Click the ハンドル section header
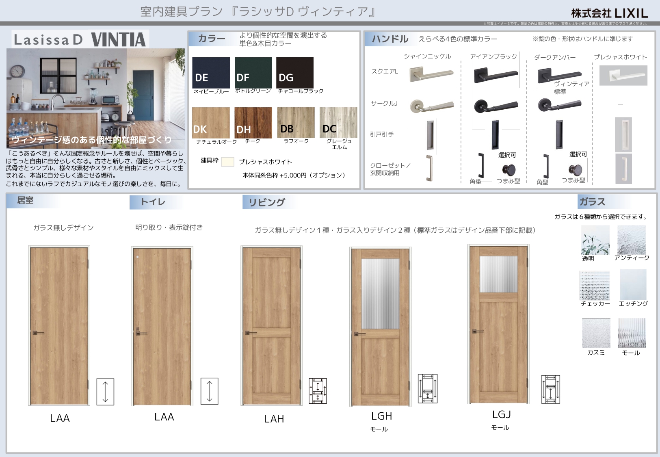 pyautogui.click(x=390, y=39)
